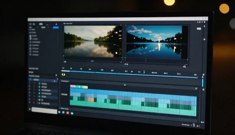Screen dimensions: 235x135
Task: Click the white button at the top-right corner
Action: [199, 29]
